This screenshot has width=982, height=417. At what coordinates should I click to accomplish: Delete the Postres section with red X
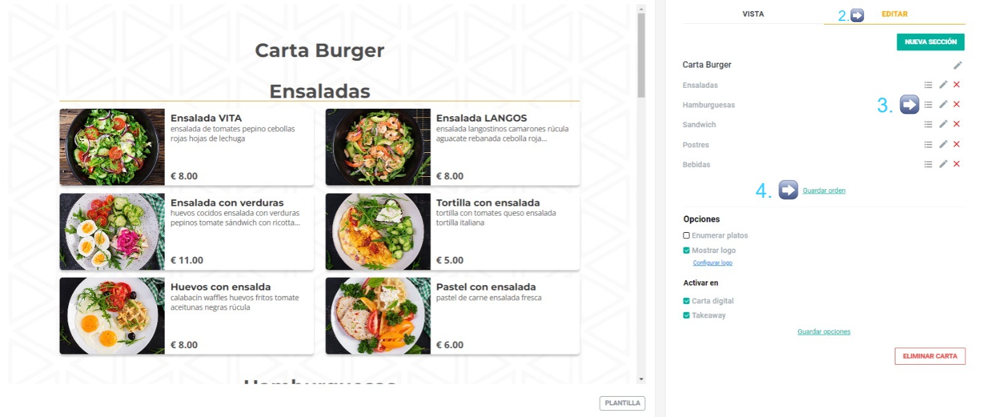click(956, 144)
